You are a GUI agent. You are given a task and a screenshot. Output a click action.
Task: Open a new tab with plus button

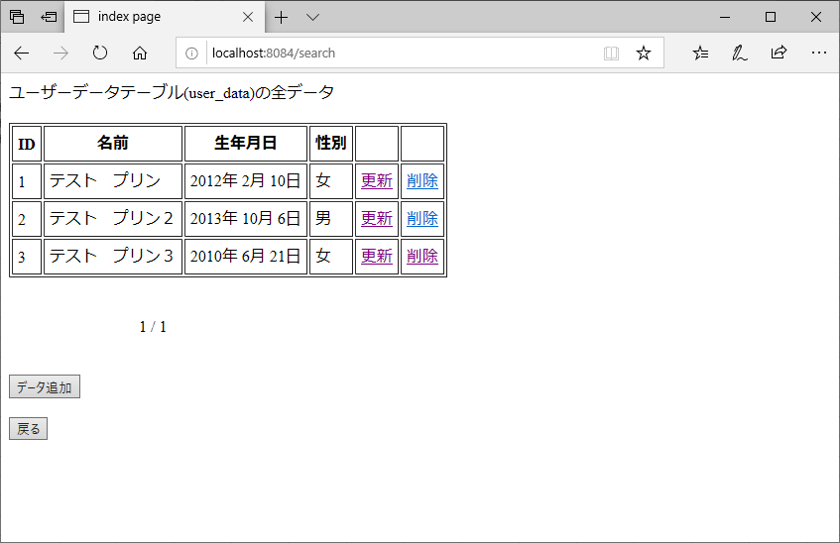click(x=282, y=17)
